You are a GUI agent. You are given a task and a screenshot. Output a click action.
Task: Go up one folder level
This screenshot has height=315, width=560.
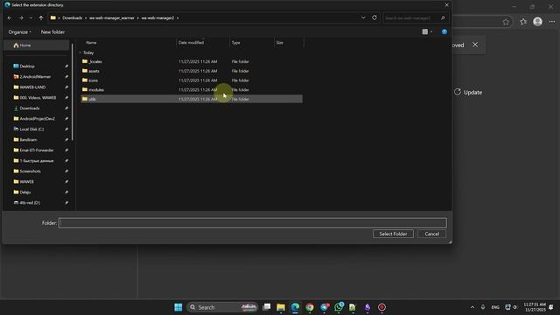pos(41,17)
